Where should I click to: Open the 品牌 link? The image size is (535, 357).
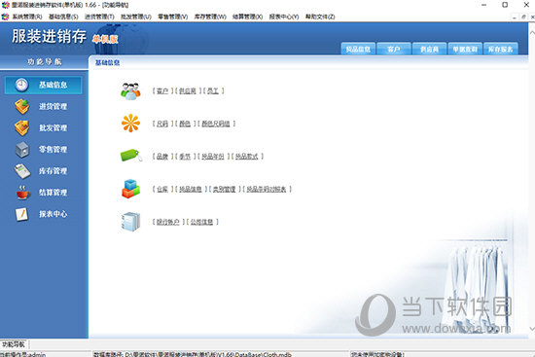[x=162, y=157]
